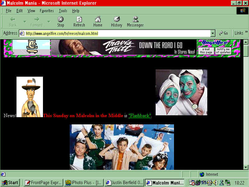Expand the Links toolbar chevron
Image resolution: width=249 pixels, height=187 pixels.
246,32
